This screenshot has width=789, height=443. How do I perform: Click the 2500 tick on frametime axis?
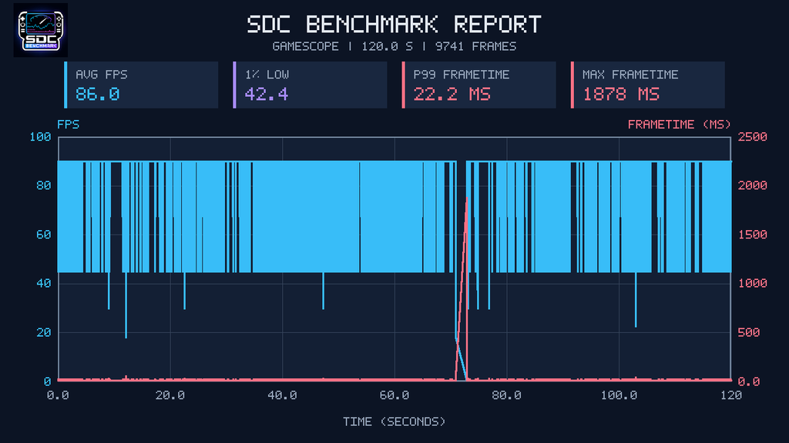(752, 137)
